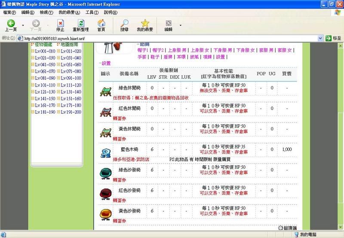The width and height of the screenshot is (344, 238).
Task: Open the 披風 category link
Action: tap(194, 57)
